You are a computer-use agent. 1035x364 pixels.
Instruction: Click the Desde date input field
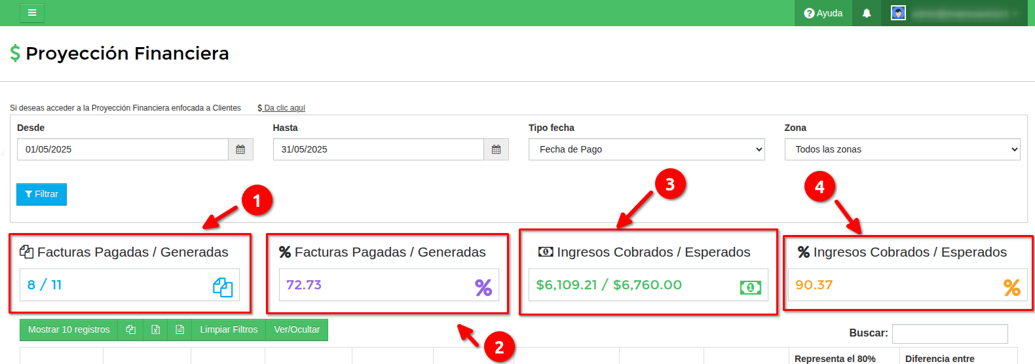click(x=122, y=149)
